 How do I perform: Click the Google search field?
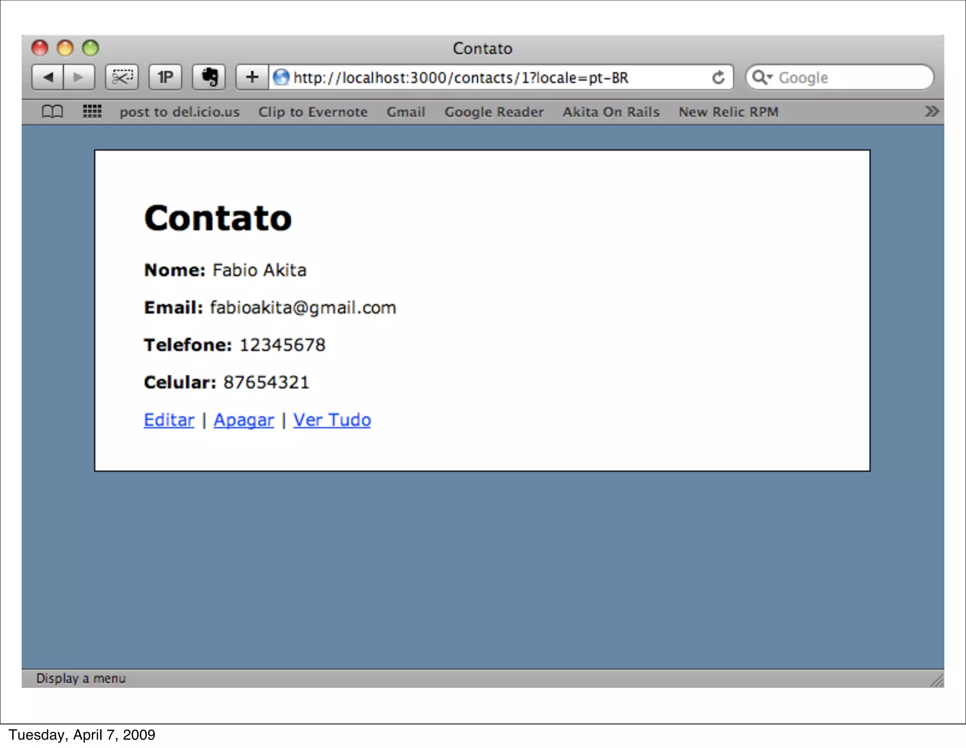click(x=849, y=77)
